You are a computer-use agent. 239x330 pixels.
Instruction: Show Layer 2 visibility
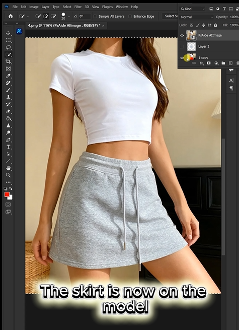pyautogui.click(x=182, y=46)
